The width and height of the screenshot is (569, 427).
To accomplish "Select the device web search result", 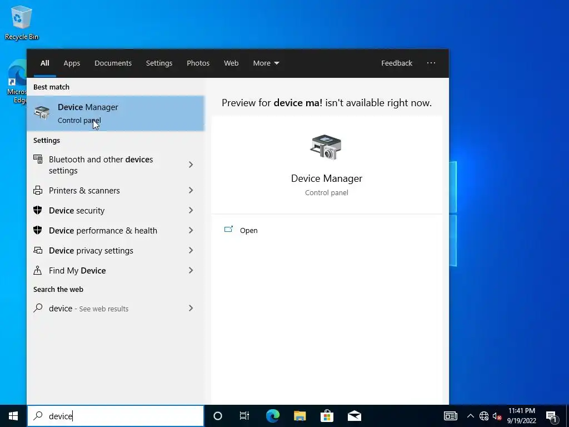I will (x=116, y=308).
